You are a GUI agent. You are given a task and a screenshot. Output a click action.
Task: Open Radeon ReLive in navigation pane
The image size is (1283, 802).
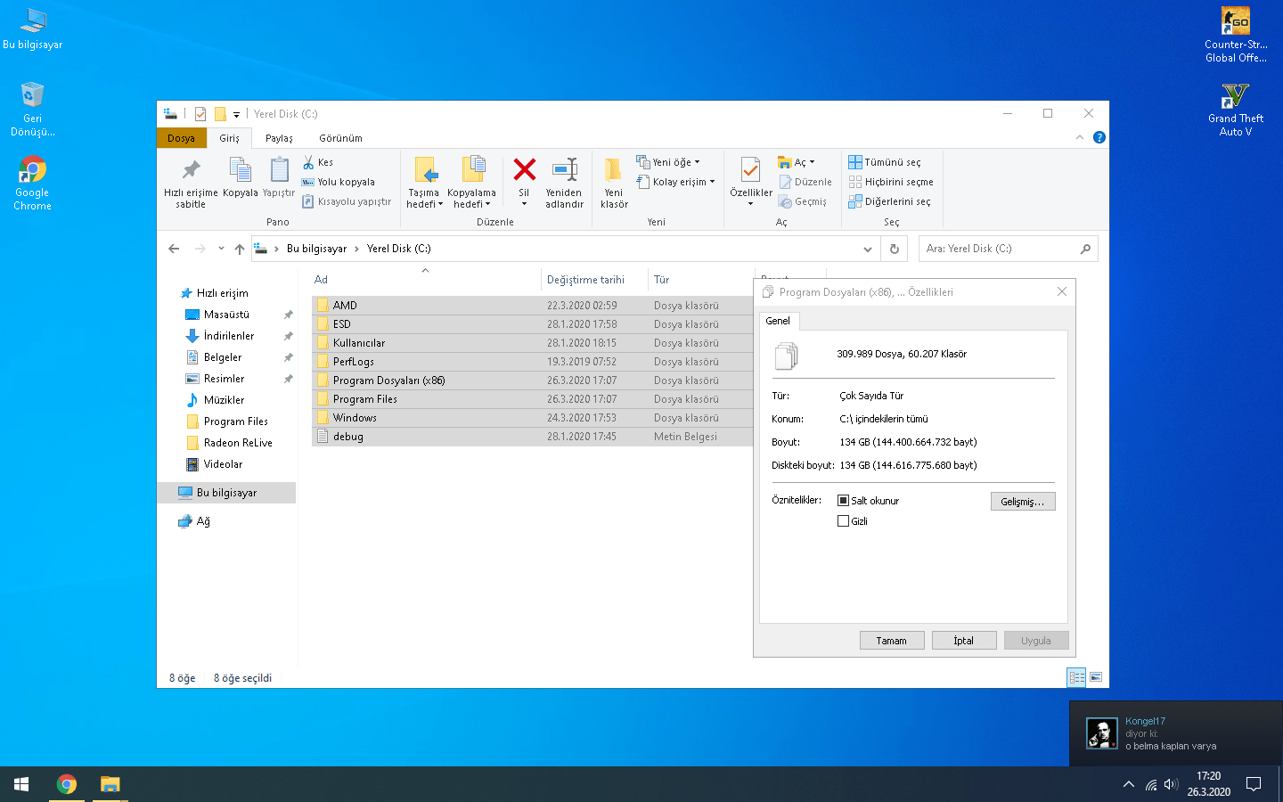237,443
